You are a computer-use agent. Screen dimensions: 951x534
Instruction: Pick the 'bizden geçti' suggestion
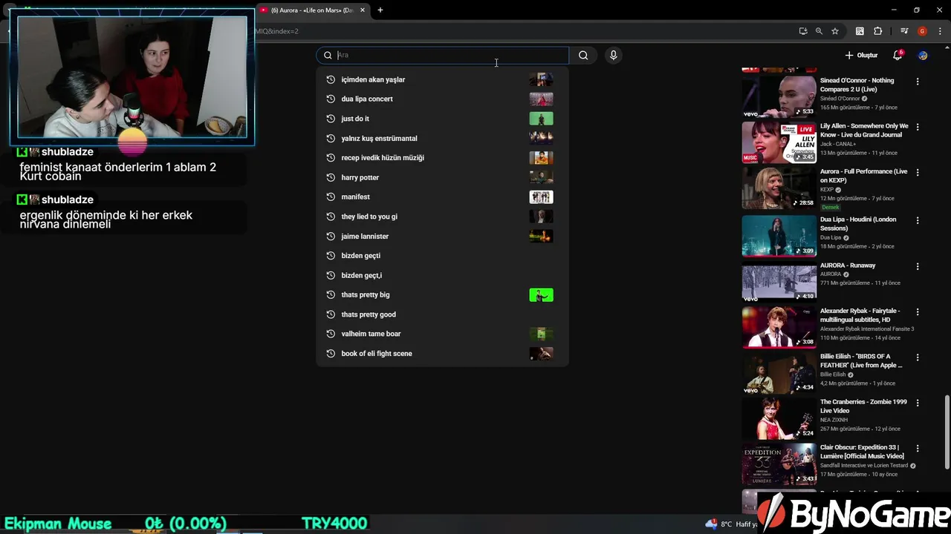point(442,255)
